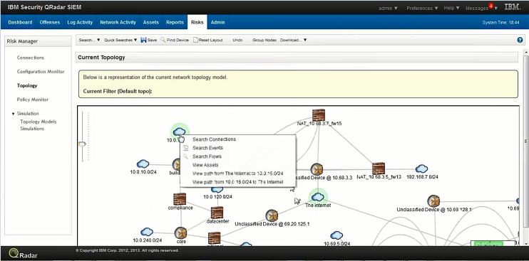Open Simulations under Simulation
The height and width of the screenshot is (261, 529).
pyautogui.click(x=32, y=129)
